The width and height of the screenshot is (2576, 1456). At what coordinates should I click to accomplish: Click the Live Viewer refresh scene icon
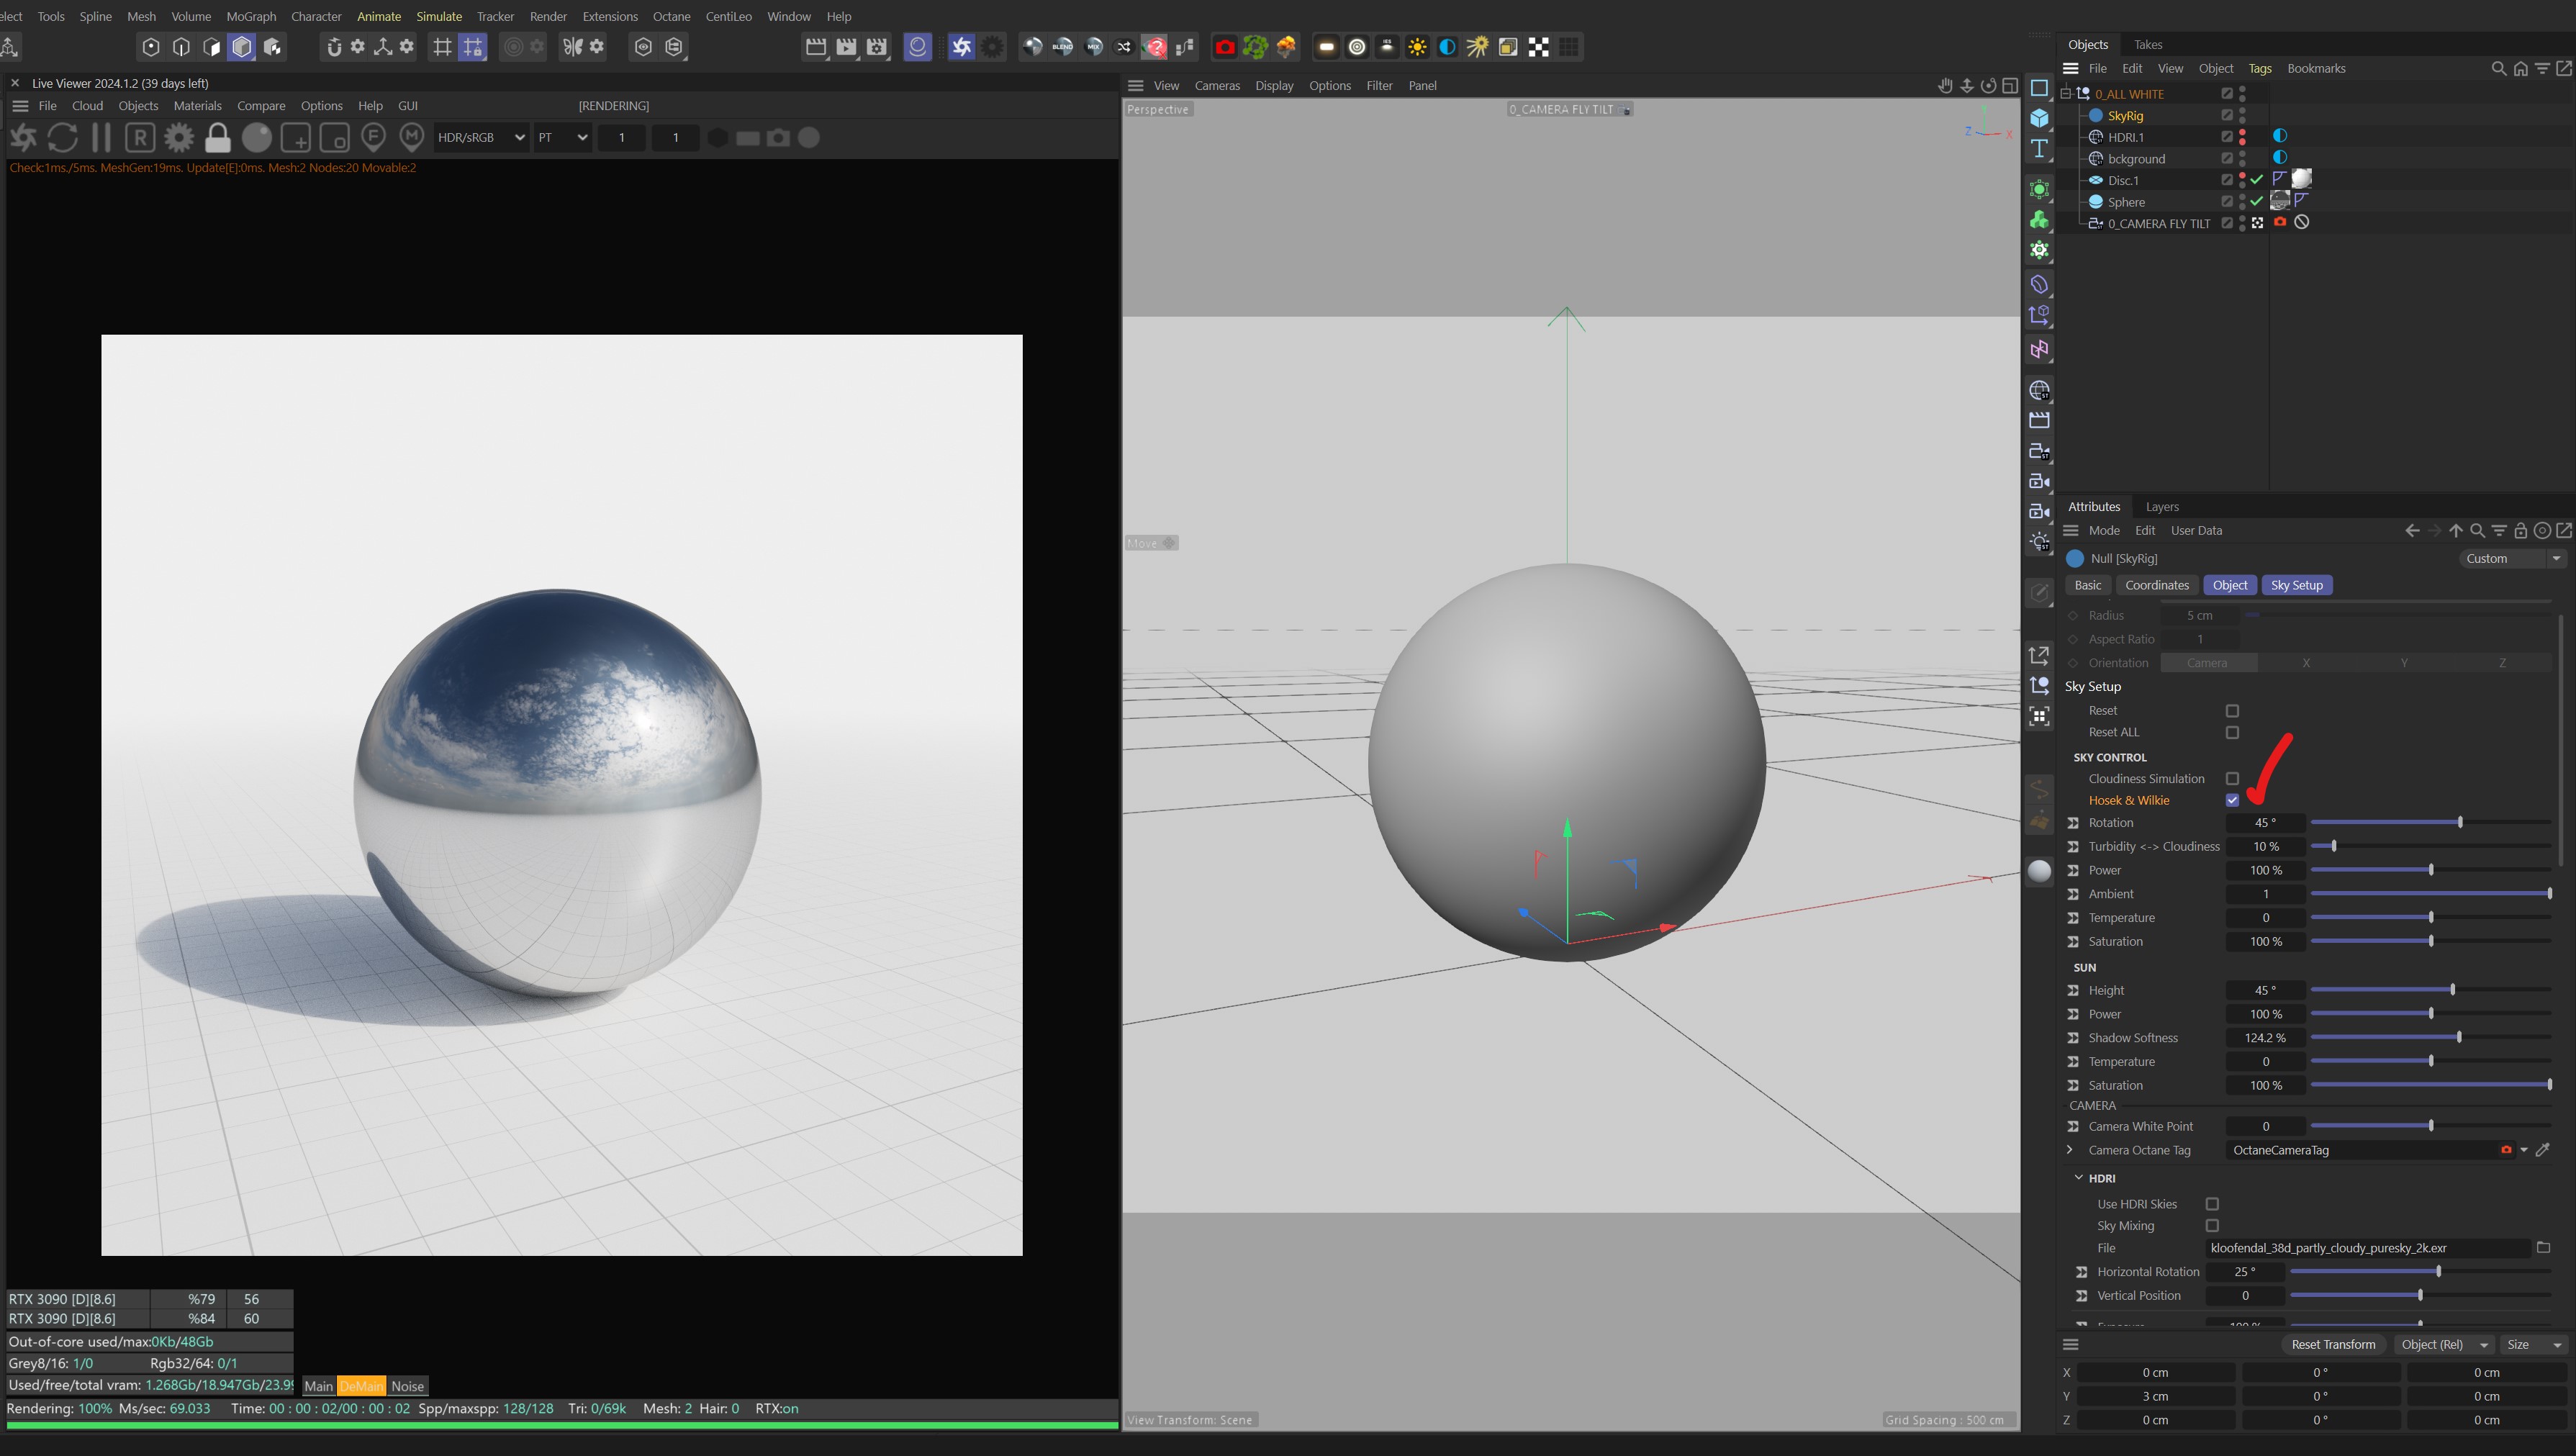[x=62, y=137]
